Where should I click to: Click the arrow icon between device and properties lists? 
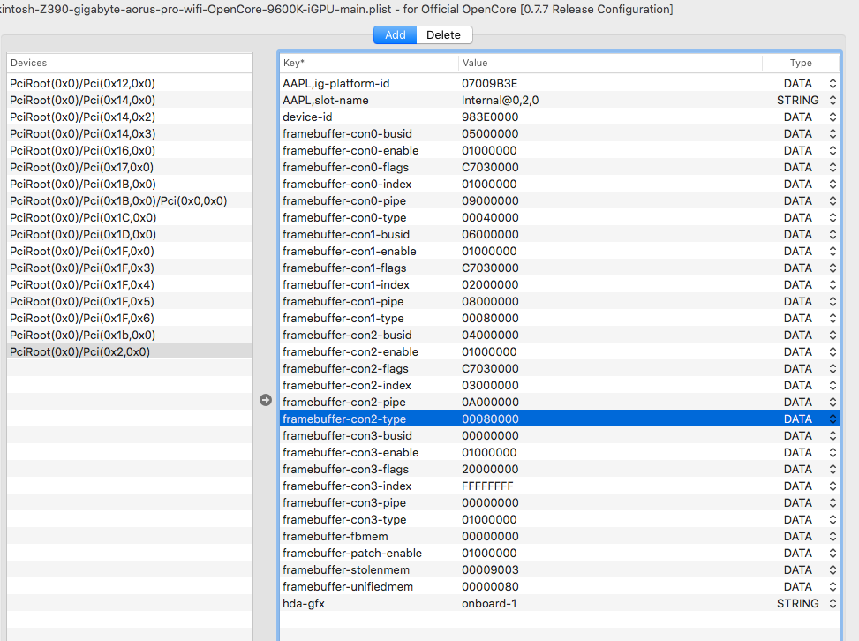[x=266, y=400]
